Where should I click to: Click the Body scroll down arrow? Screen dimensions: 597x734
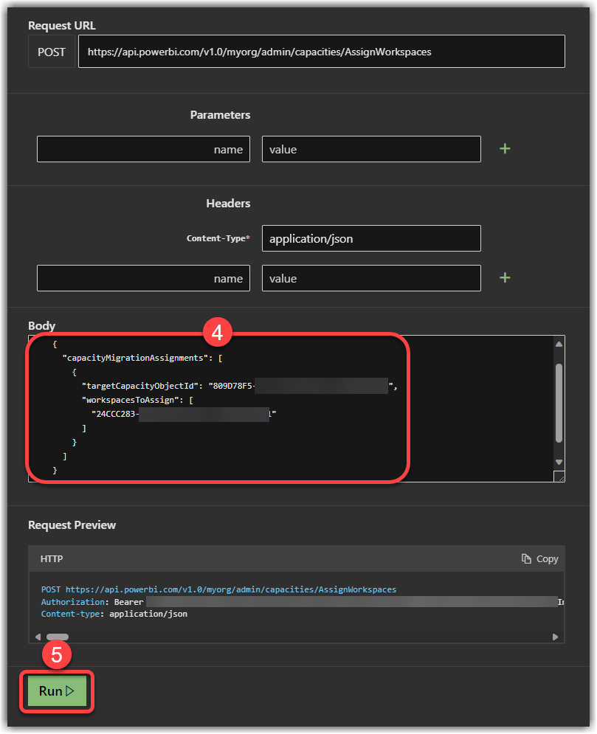559,463
